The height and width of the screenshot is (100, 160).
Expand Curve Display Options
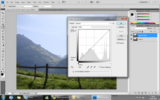[x=73, y=72]
